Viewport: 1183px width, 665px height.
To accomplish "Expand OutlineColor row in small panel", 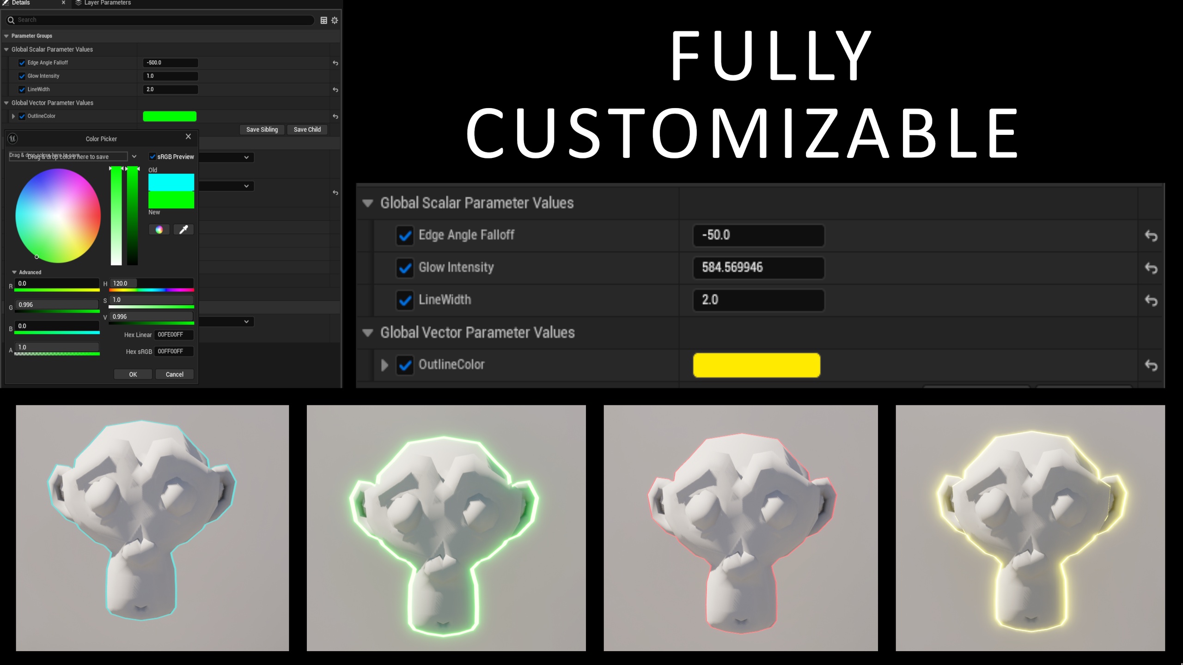I will pyautogui.click(x=13, y=116).
